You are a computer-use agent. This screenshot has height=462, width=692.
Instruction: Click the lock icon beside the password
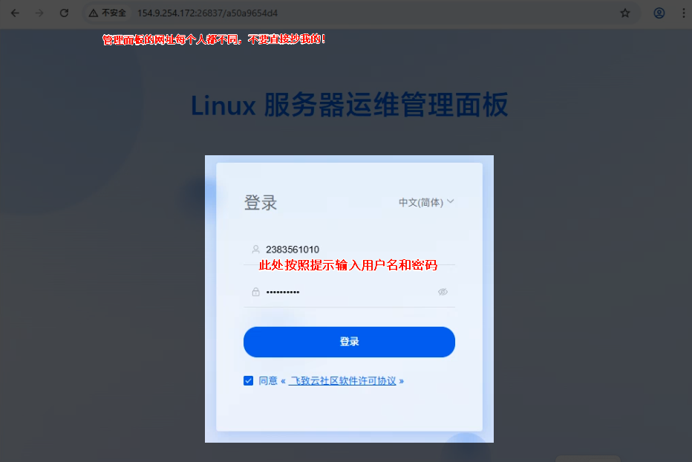255,292
